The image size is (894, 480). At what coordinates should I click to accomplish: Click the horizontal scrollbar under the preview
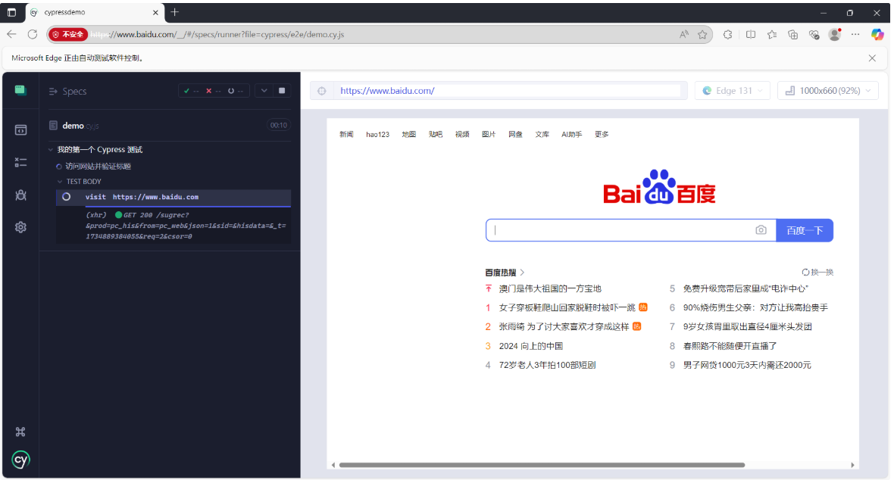pyautogui.click(x=542, y=465)
